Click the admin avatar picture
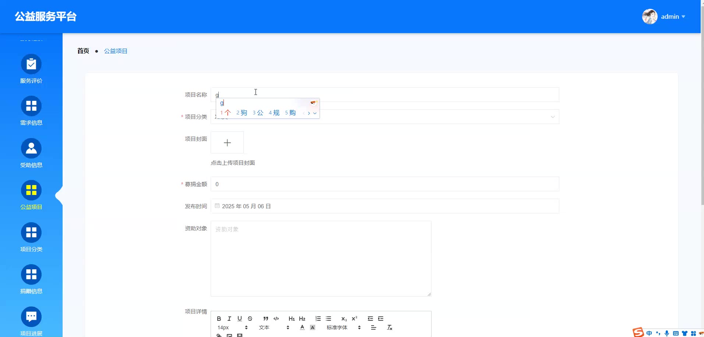Viewport: 704px width, 337px height. (650, 17)
